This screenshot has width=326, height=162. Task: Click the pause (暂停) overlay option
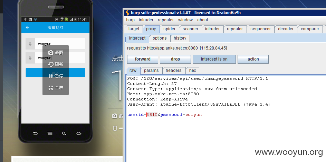click(x=56, y=76)
